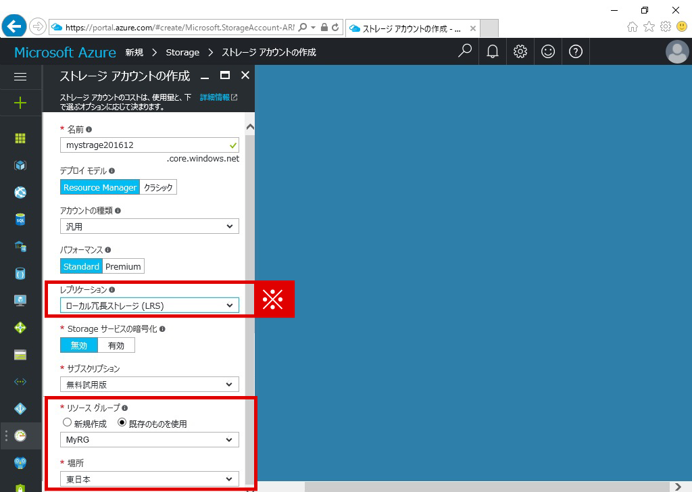Open レプリケーション dropdown showing LRS
The width and height of the screenshot is (692, 492).
tap(149, 305)
